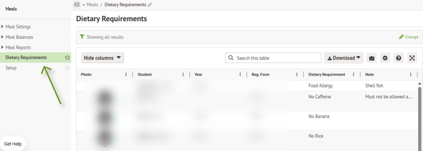Click the green filter funnel icon

click(82, 37)
